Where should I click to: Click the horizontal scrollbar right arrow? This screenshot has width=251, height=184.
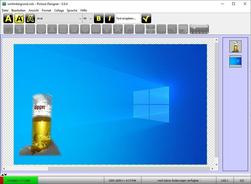tap(212, 169)
